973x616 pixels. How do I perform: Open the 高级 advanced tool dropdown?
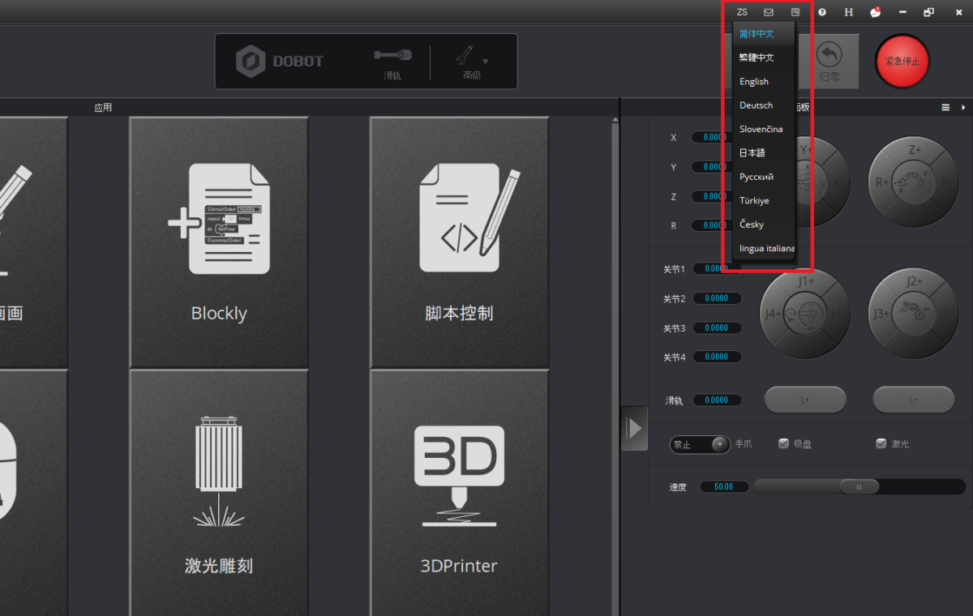[471, 61]
